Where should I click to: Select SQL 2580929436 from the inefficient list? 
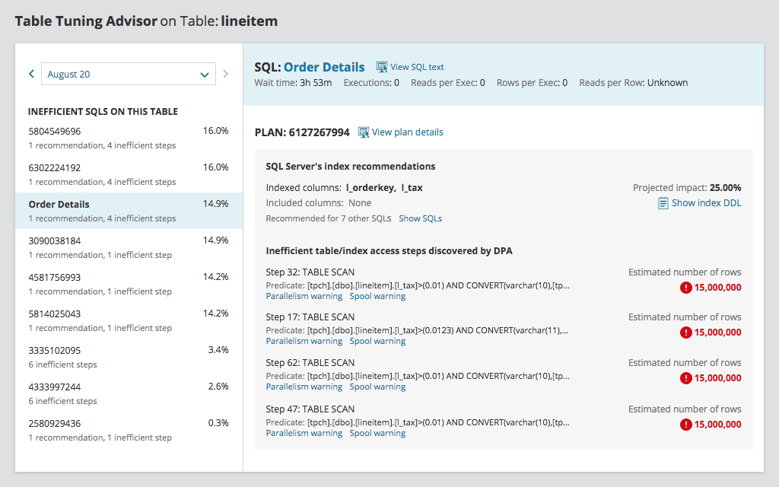click(x=65, y=423)
